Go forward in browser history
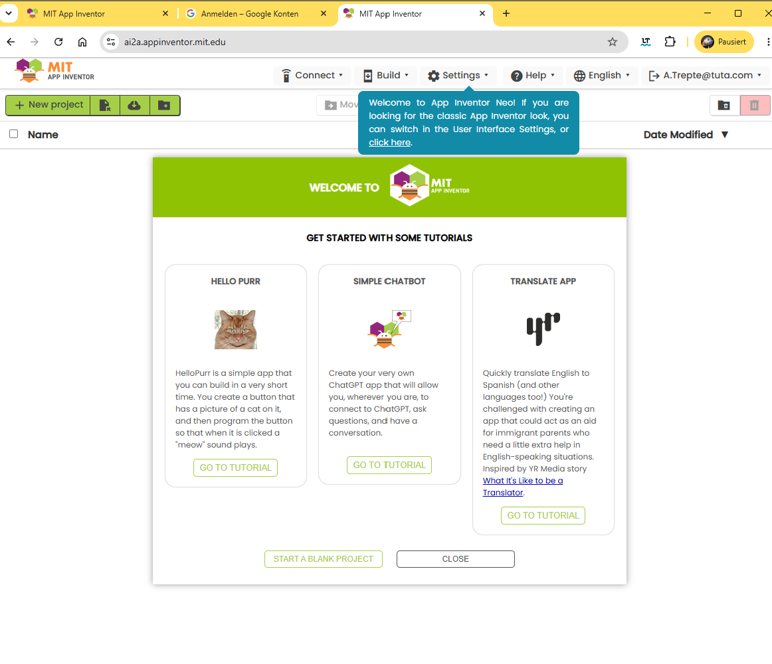772x664 pixels. [x=34, y=42]
